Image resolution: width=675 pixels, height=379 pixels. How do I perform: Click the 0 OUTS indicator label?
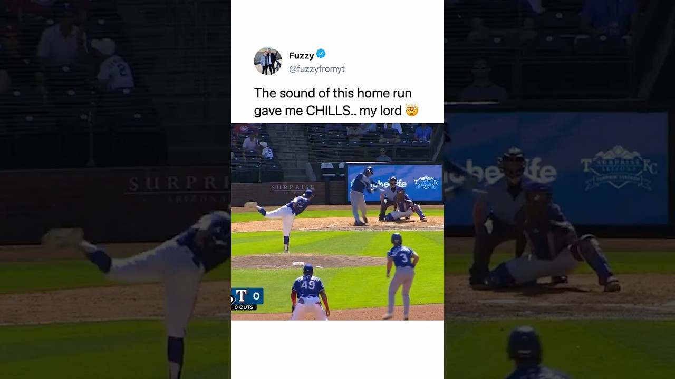click(x=244, y=307)
